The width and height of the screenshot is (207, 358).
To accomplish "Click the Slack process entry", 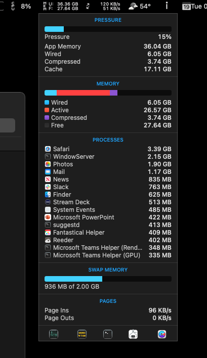I will click(108, 187).
